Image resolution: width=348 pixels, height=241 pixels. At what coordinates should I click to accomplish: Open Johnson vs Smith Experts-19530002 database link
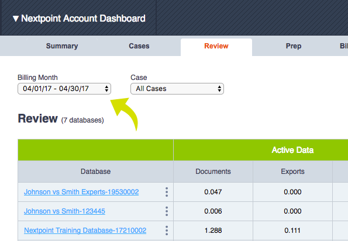(x=81, y=192)
